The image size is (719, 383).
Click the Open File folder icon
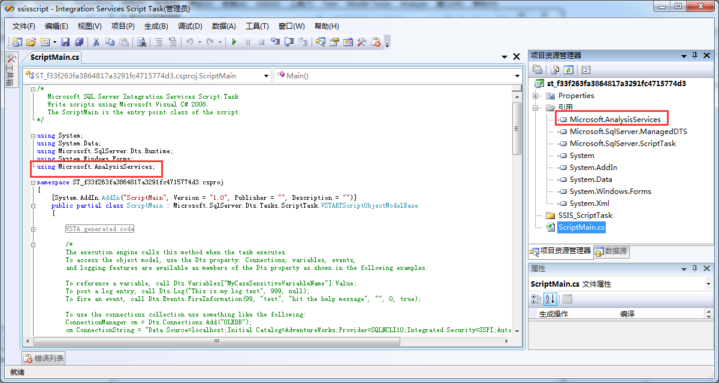pyautogui.click(x=31, y=42)
